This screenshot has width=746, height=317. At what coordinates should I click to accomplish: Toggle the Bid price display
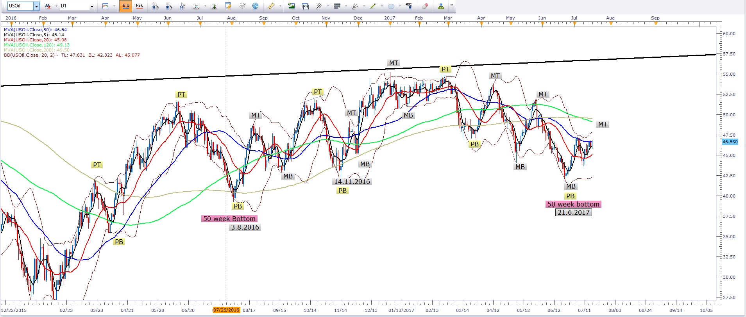click(x=125, y=6)
